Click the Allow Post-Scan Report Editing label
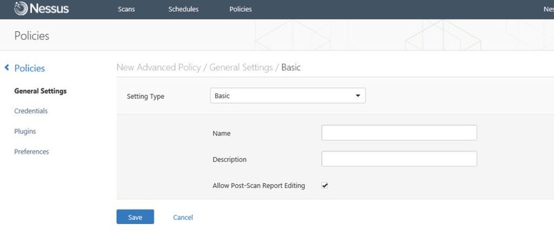This screenshot has width=554, height=249. (258, 185)
